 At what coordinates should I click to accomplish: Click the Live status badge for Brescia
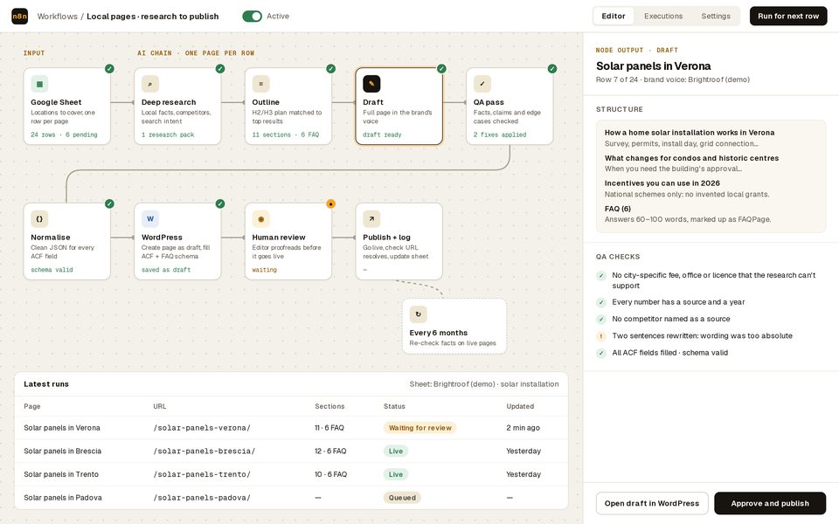point(395,451)
